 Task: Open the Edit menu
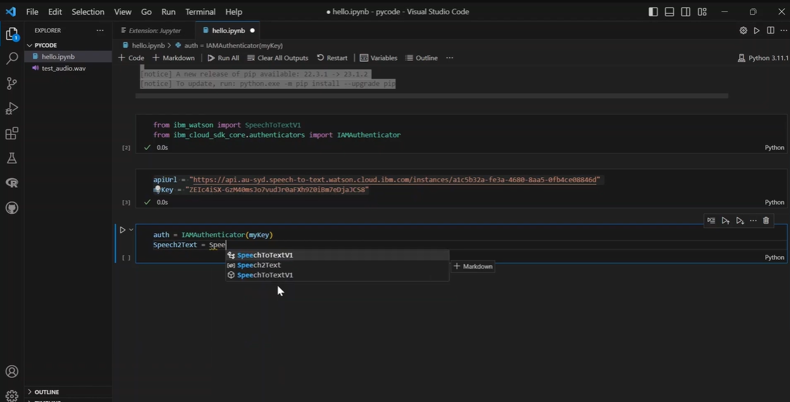tap(55, 11)
